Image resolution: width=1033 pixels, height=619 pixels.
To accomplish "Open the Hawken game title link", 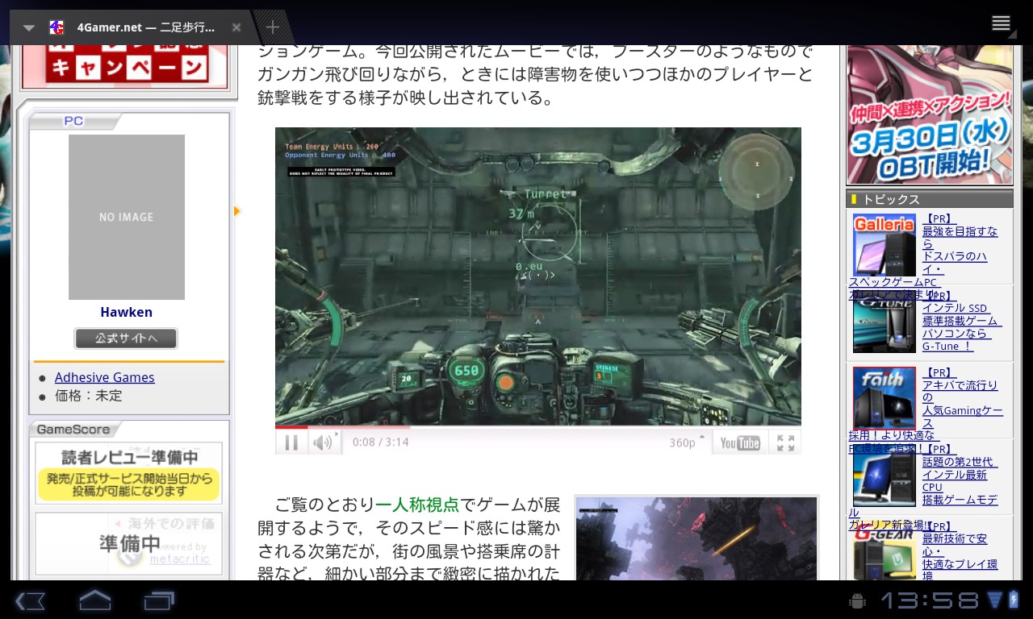I will point(126,312).
